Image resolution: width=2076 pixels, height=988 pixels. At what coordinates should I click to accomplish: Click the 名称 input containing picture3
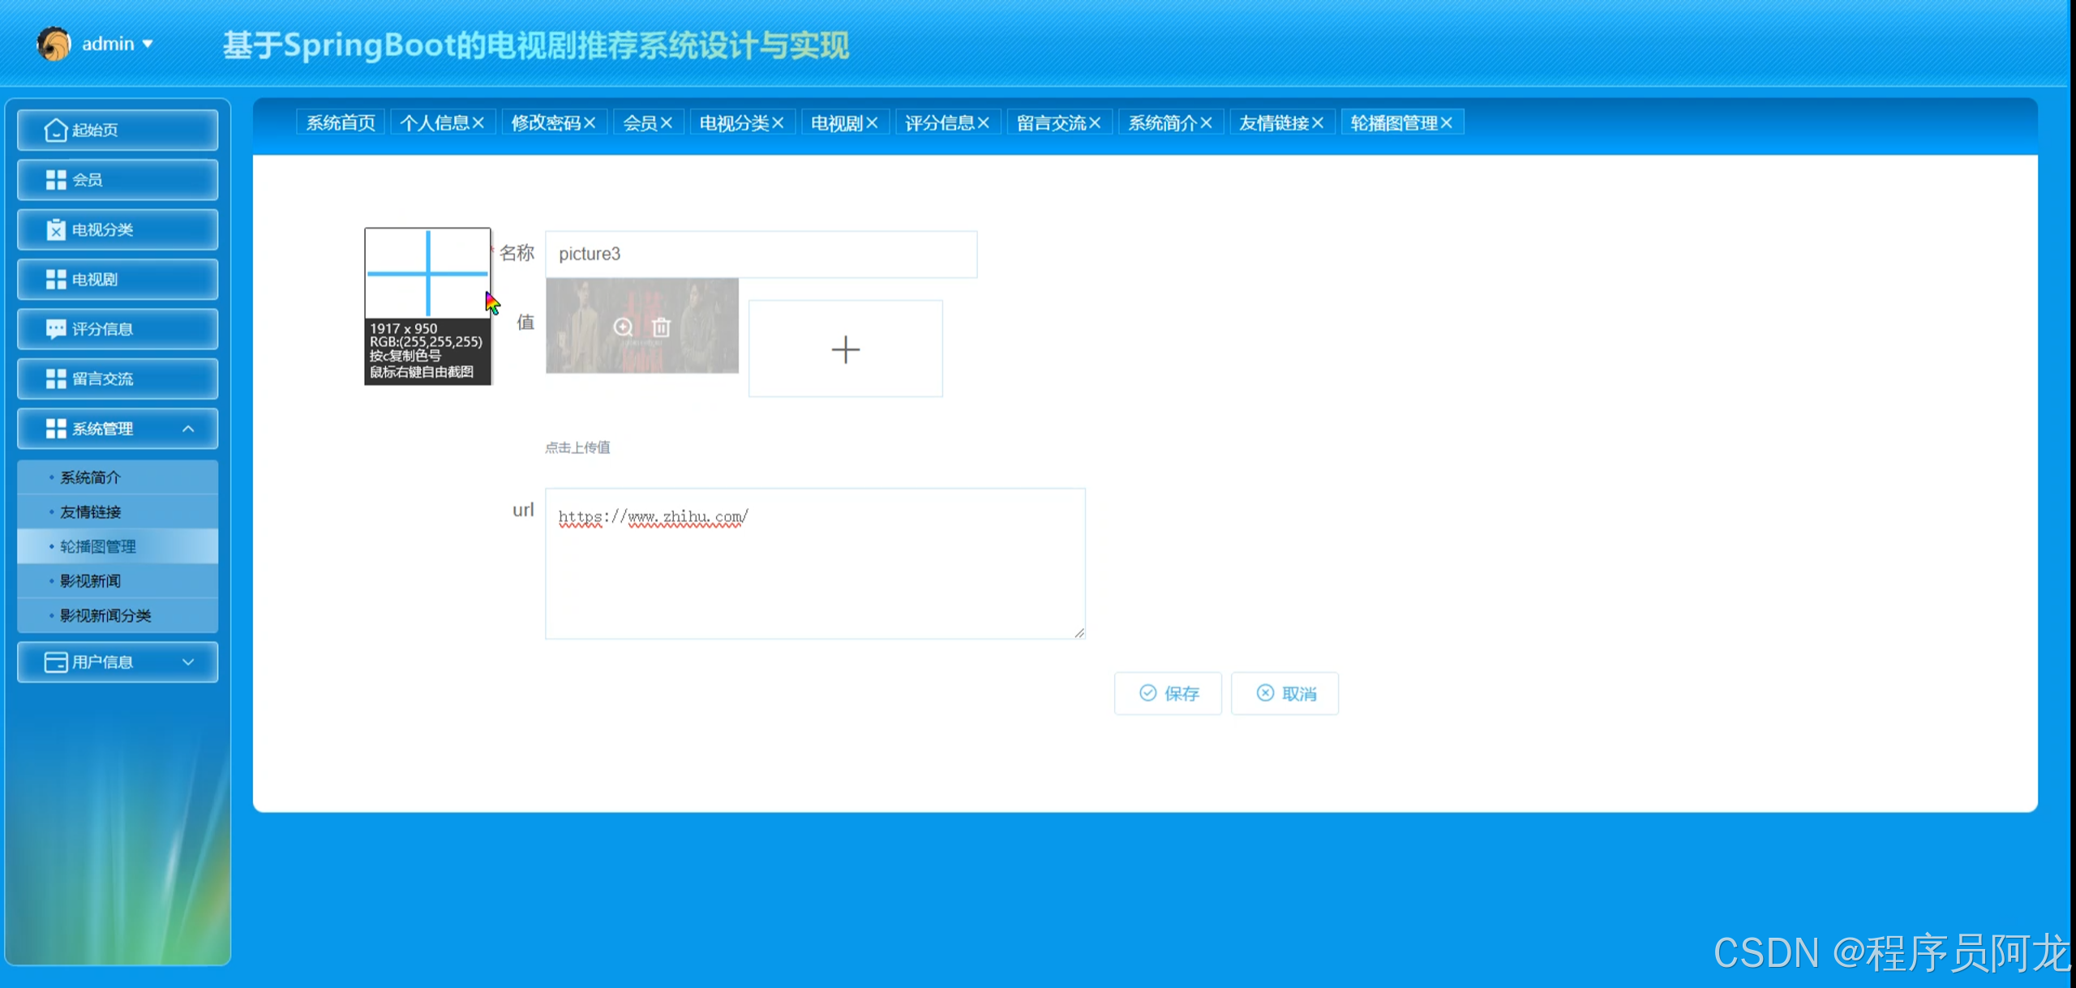(x=761, y=254)
